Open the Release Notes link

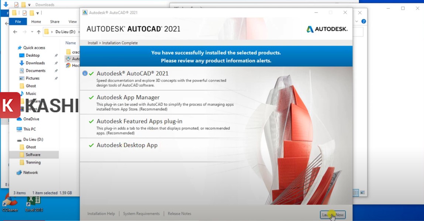179,214
